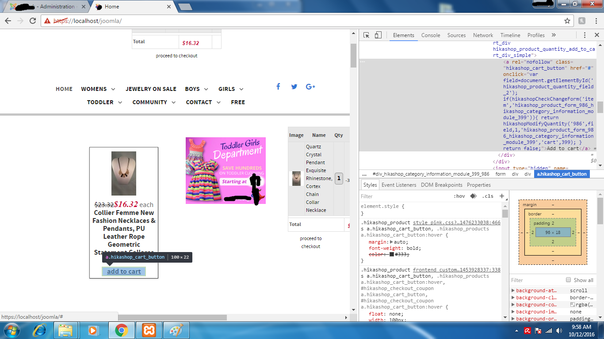The width and height of the screenshot is (604, 339).
Task: Expand the background-at… computed property
Action: [x=513, y=290]
